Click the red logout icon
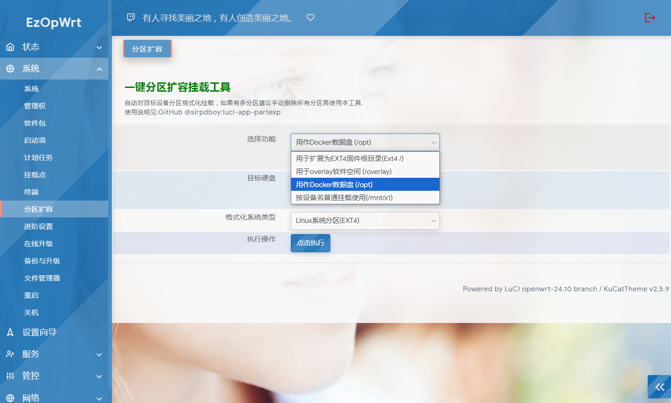The width and height of the screenshot is (671, 403). coord(650,18)
